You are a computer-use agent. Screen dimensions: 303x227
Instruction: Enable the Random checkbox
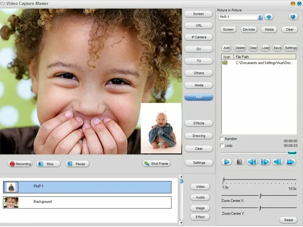click(x=222, y=139)
